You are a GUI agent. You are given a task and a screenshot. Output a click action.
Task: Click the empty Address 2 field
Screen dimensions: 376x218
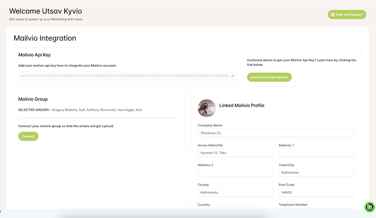(235, 173)
